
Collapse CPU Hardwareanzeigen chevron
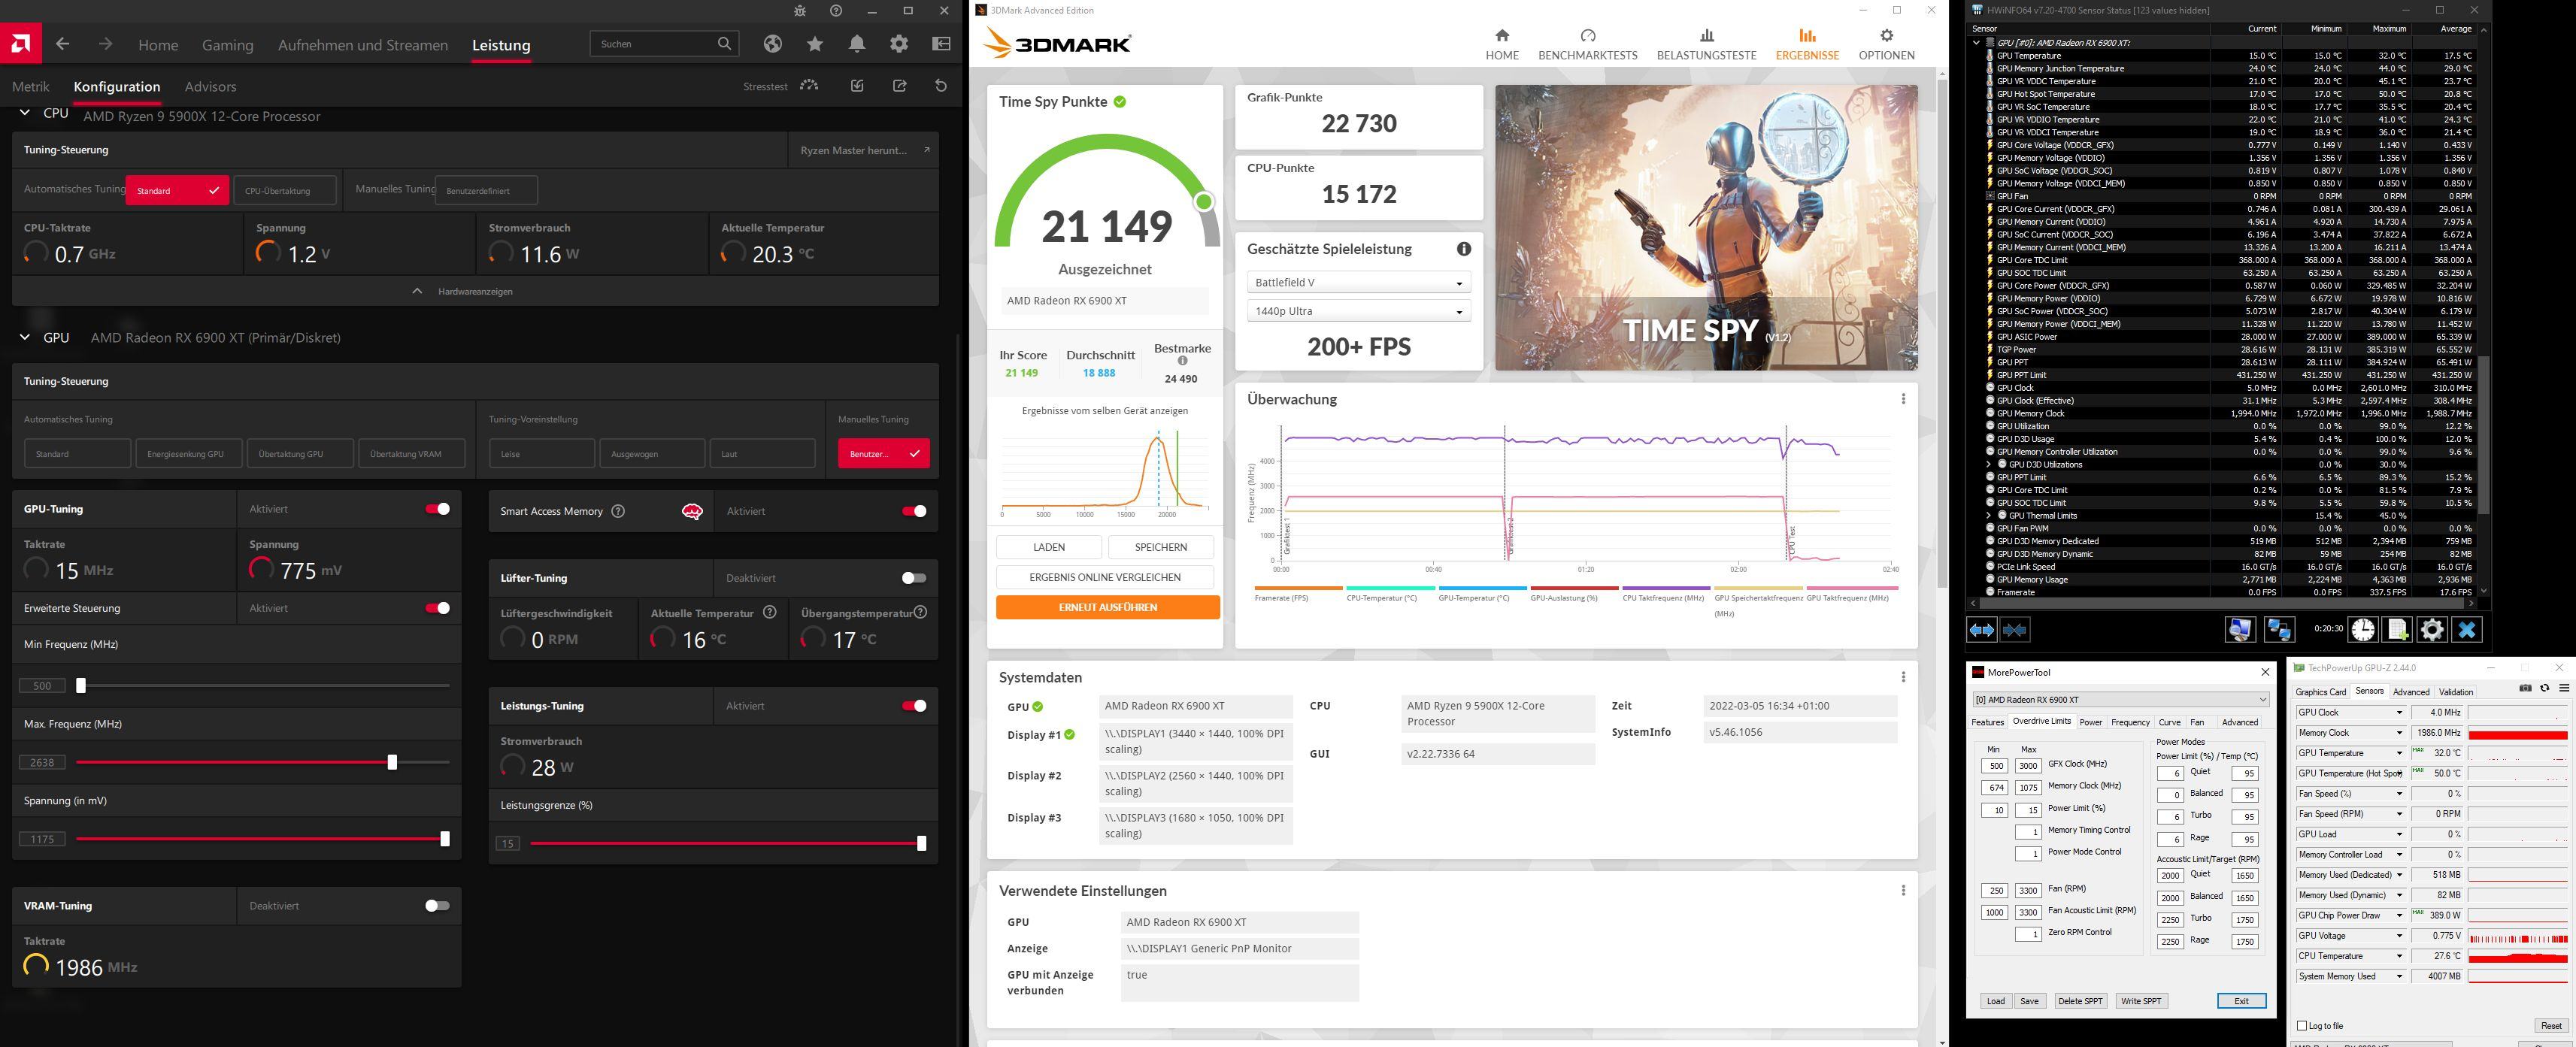coord(417,291)
